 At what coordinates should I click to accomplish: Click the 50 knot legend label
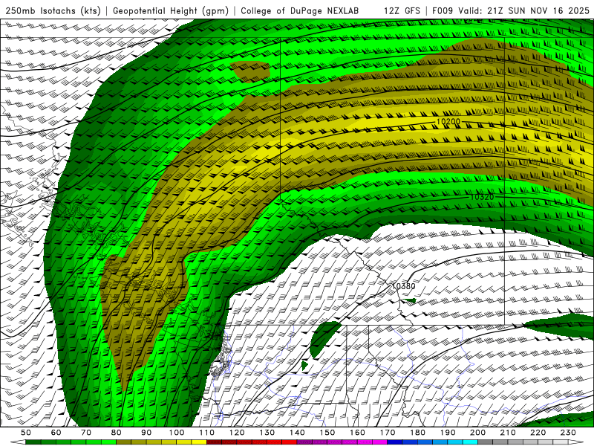click(26, 433)
